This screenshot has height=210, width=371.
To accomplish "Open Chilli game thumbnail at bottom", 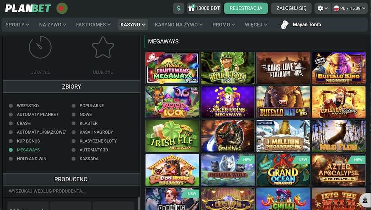I will pos(283,199).
